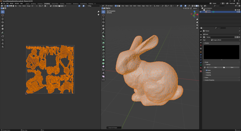This screenshot has width=241, height=131.
Task: Click the UV editor pan hand icon
Action: (99, 14)
